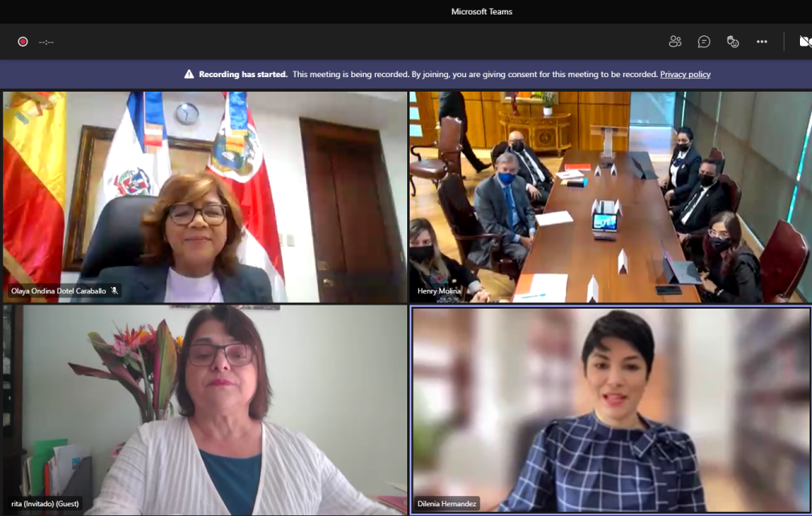Image resolution: width=812 pixels, height=516 pixels.
Task: Select Dilenia Hernandez's video tile
Action: click(610, 410)
